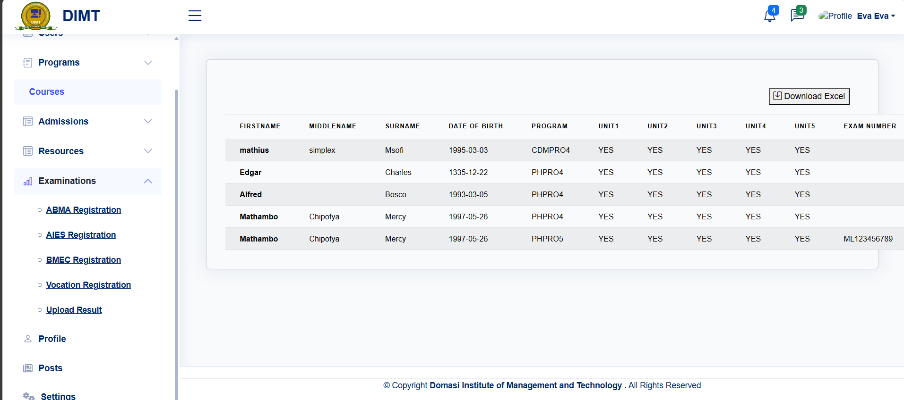Select Courses in the sidebar
The width and height of the screenshot is (904, 400).
click(88, 92)
